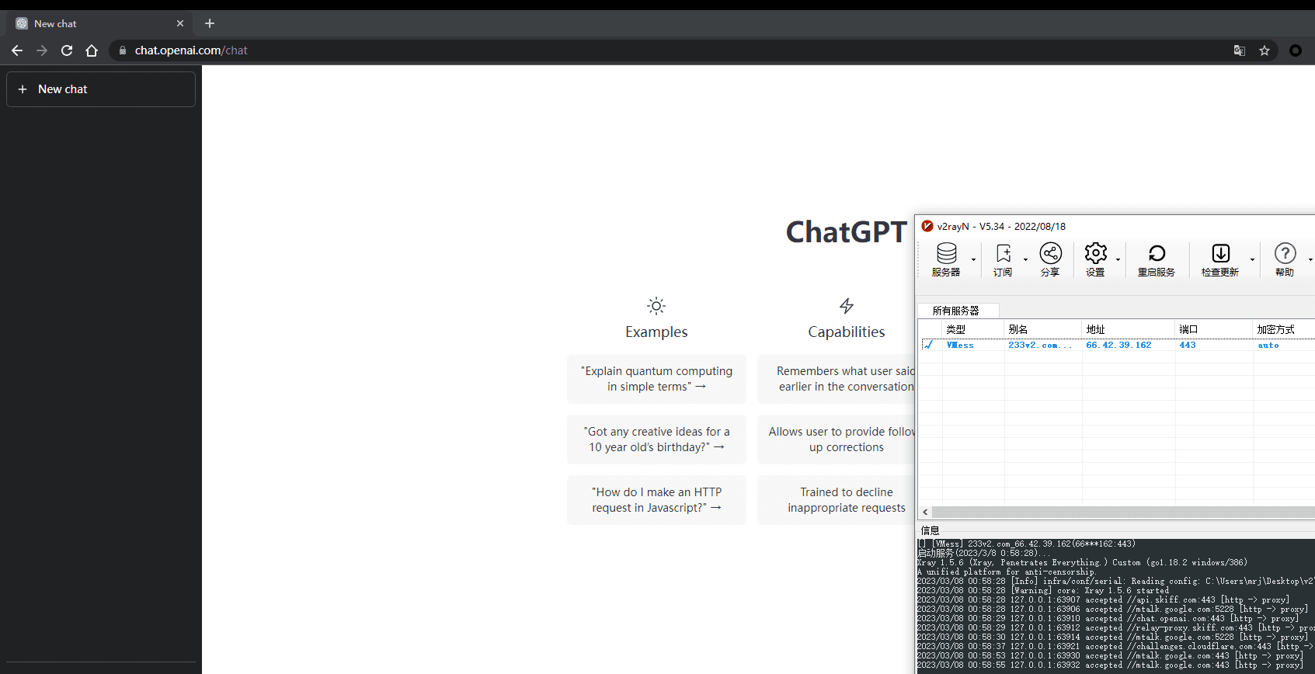Click the Xray 1.5.6 started warning log line
Viewport: 1315px width, 674px height.
click(1042, 591)
